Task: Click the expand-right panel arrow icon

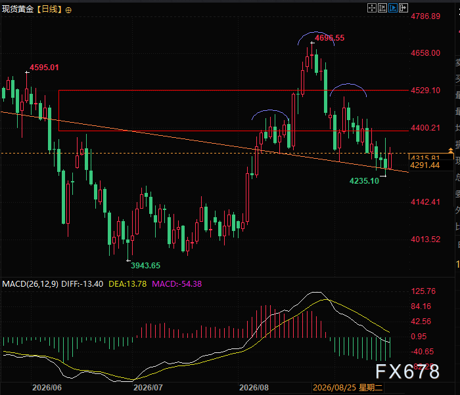Action: click(x=403, y=8)
